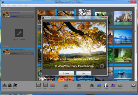Click the autumn tree image in Viewer
The height and width of the screenshot is (95, 138).
74,45
